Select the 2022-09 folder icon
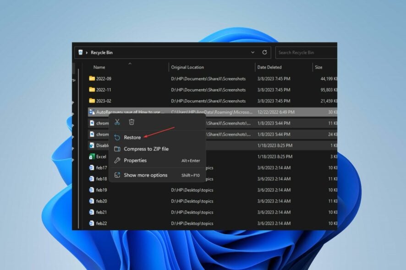The height and width of the screenshot is (270, 406). [x=92, y=79]
